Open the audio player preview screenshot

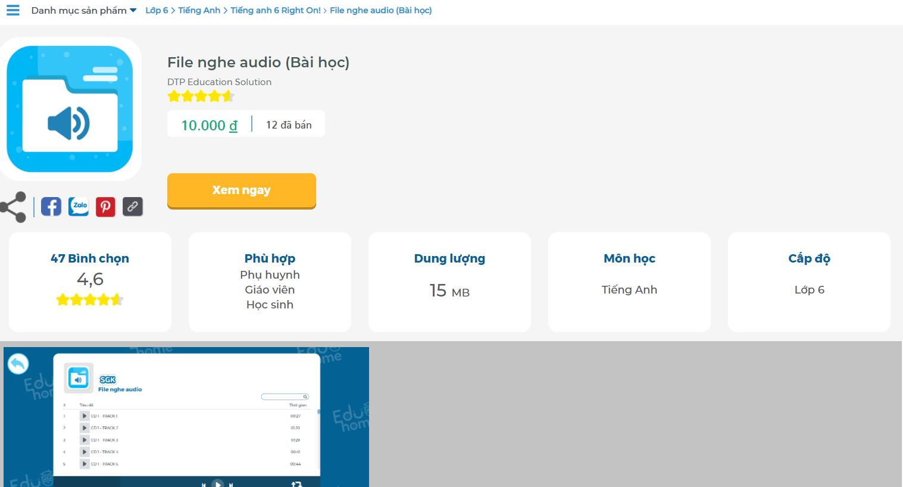186,417
